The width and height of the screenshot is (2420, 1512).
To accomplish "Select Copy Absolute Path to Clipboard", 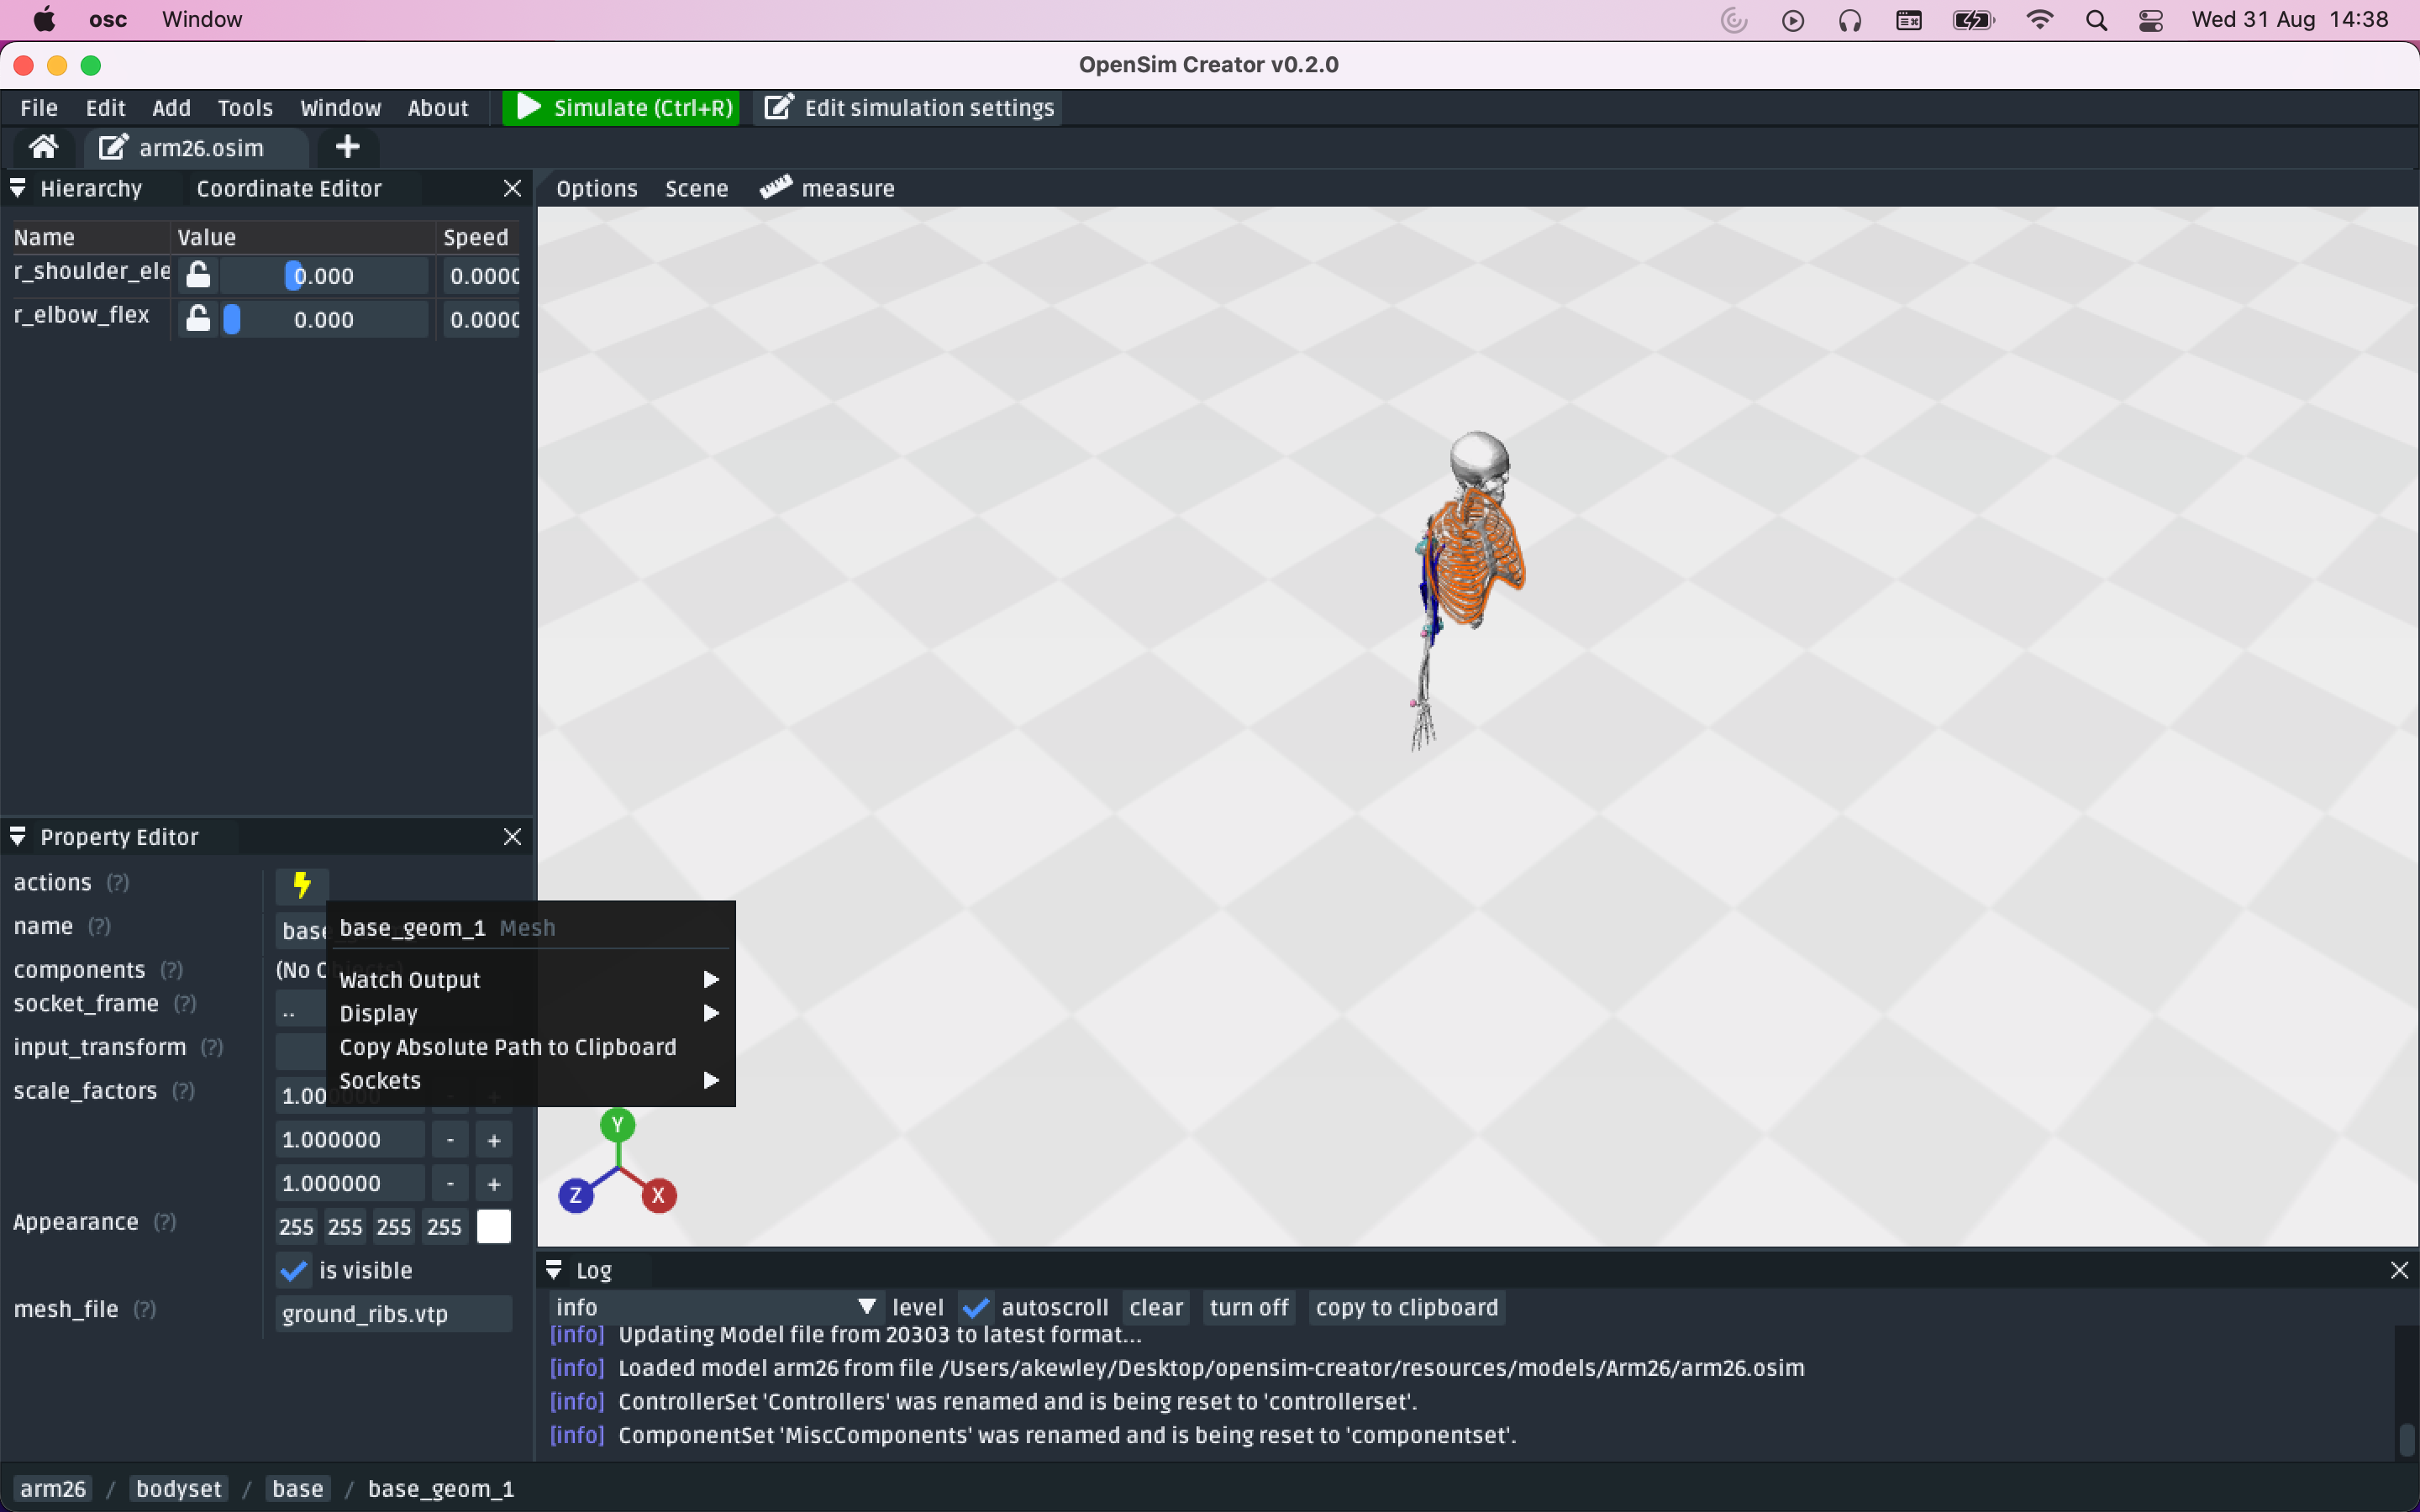I will pos(508,1047).
